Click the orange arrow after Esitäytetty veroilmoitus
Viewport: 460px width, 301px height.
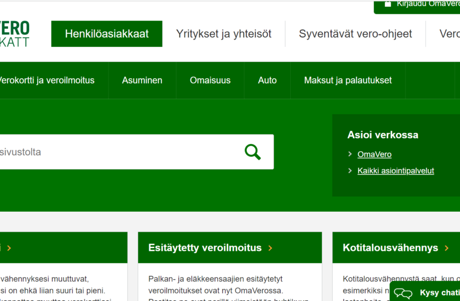coord(271,248)
